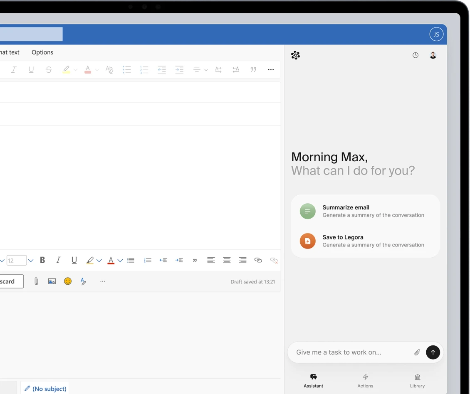Align text right in compose toolbar
The height and width of the screenshot is (394, 470).
click(242, 260)
